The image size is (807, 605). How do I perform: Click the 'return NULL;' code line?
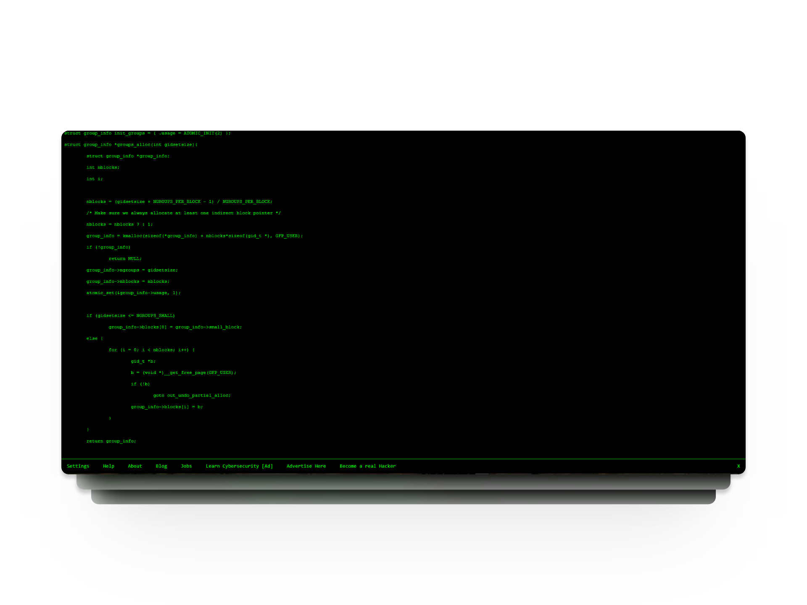point(125,258)
